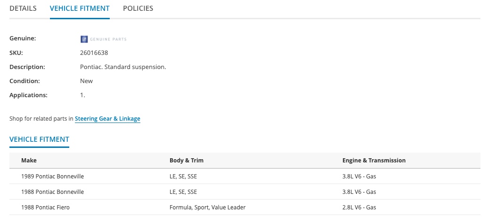Screen dimensions: 488x223
Task: Click the 2.8L V6 - Gas engine cell
Action: pos(359,207)
